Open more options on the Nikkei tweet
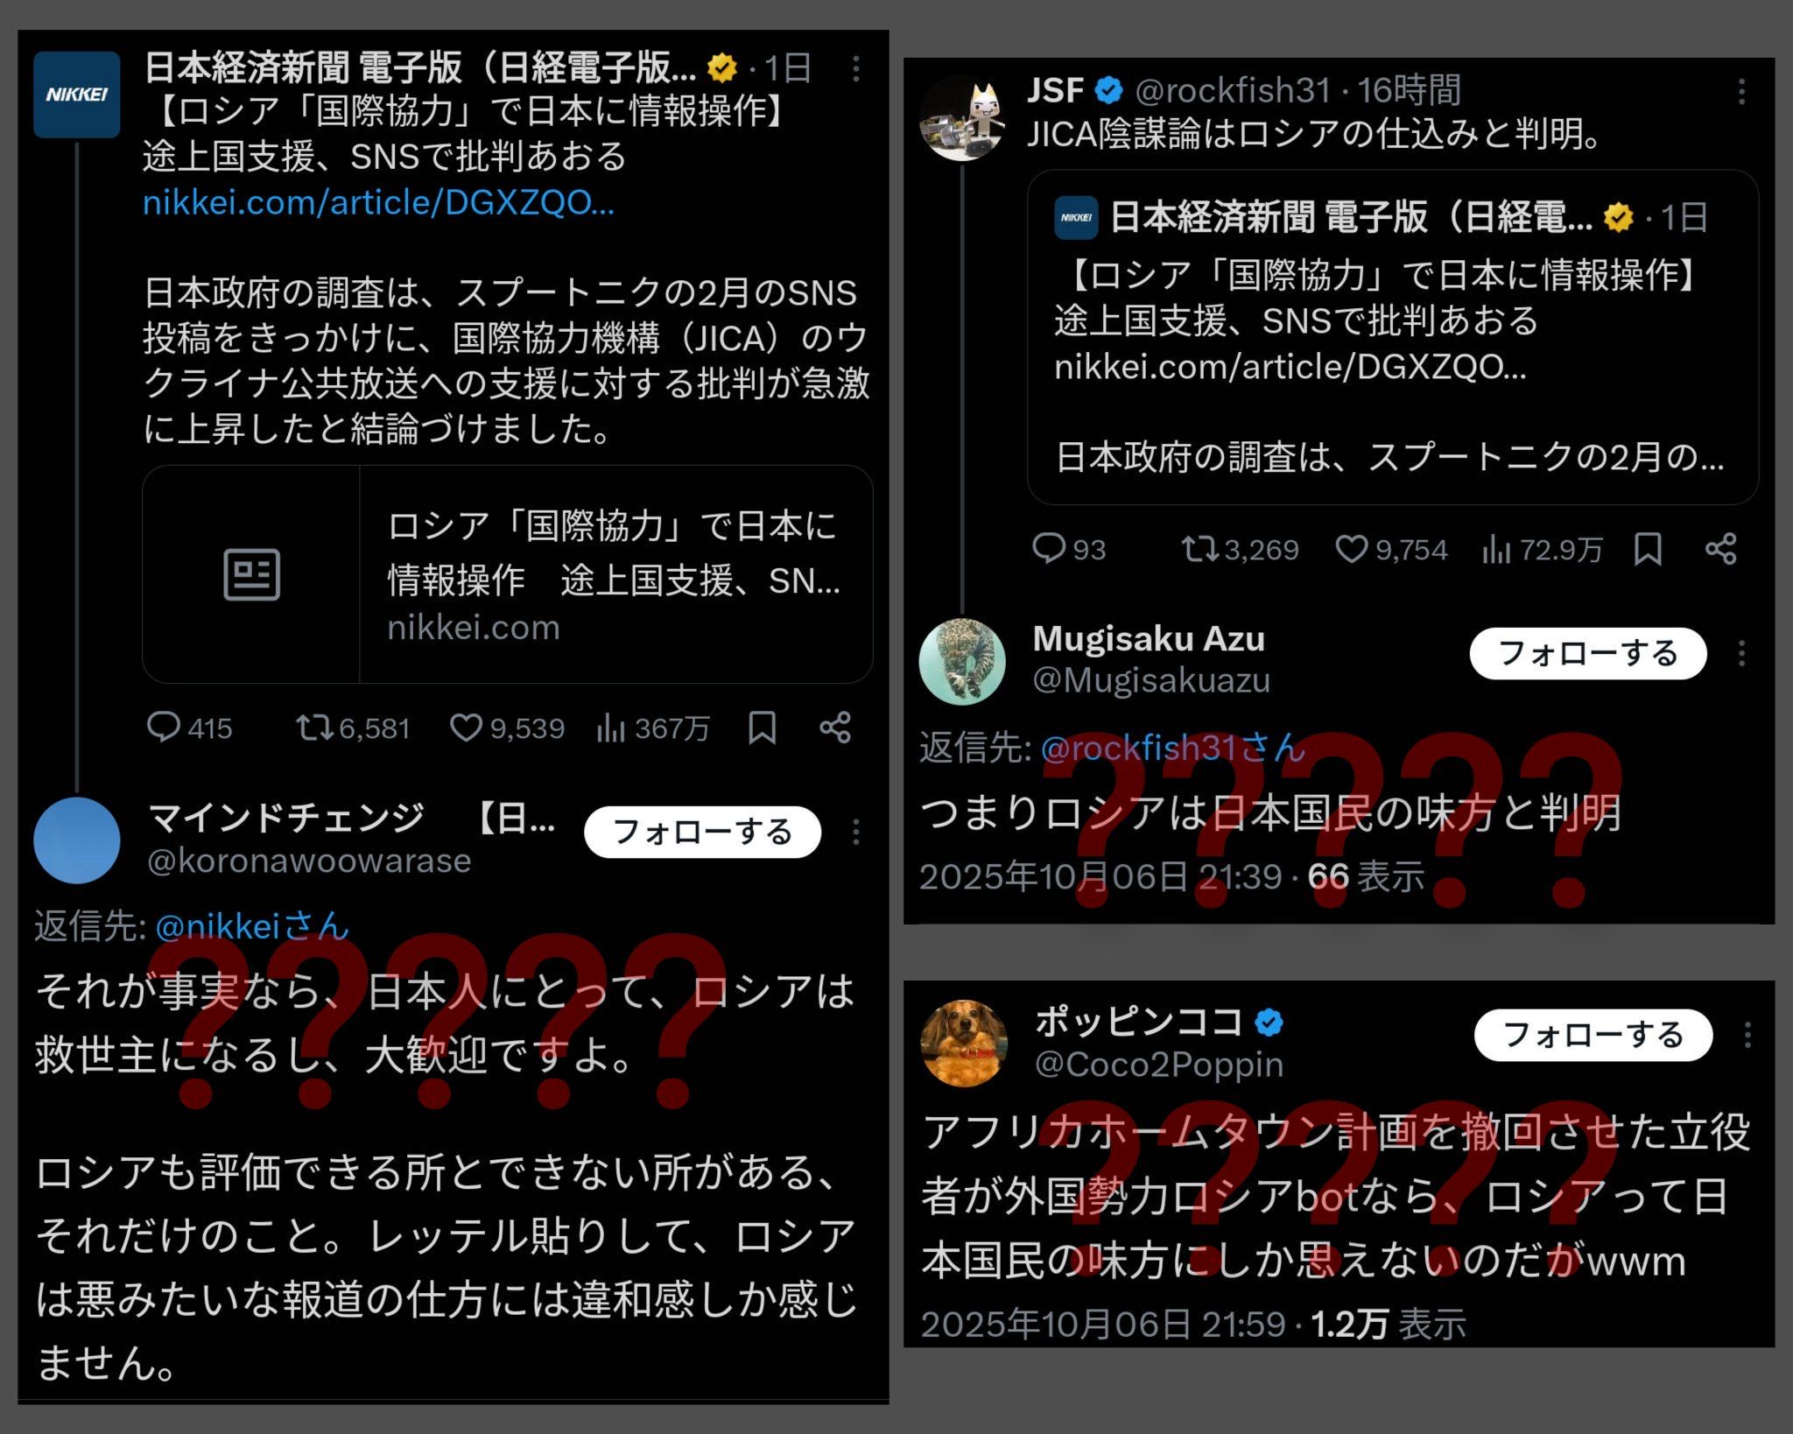Image resolution: width=1793 pixels, height=1434 pixels. (x=855, y=69)
